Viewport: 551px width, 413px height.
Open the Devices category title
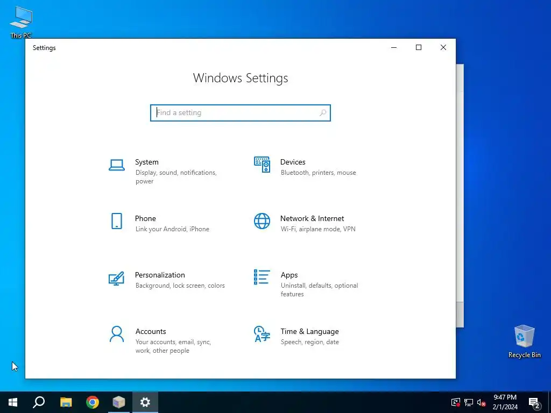[293, 162]
